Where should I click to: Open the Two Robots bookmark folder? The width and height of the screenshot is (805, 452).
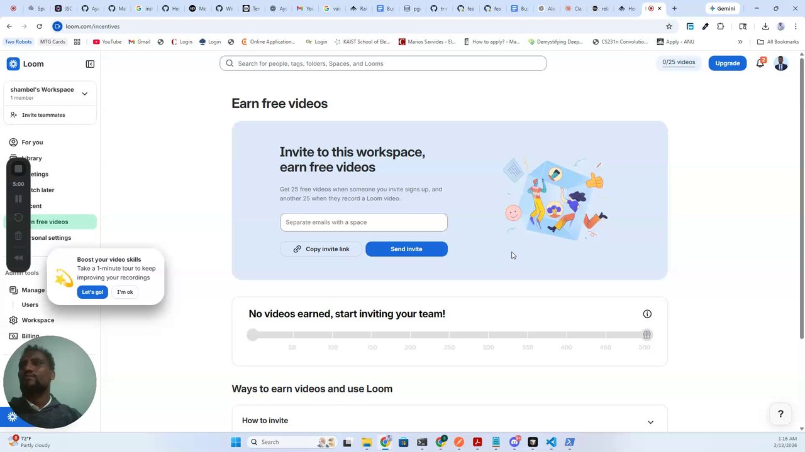(x=18, y=42)
